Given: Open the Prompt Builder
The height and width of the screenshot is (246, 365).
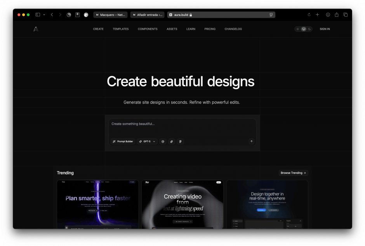Looking at the screenshot, I should point(123,141).
